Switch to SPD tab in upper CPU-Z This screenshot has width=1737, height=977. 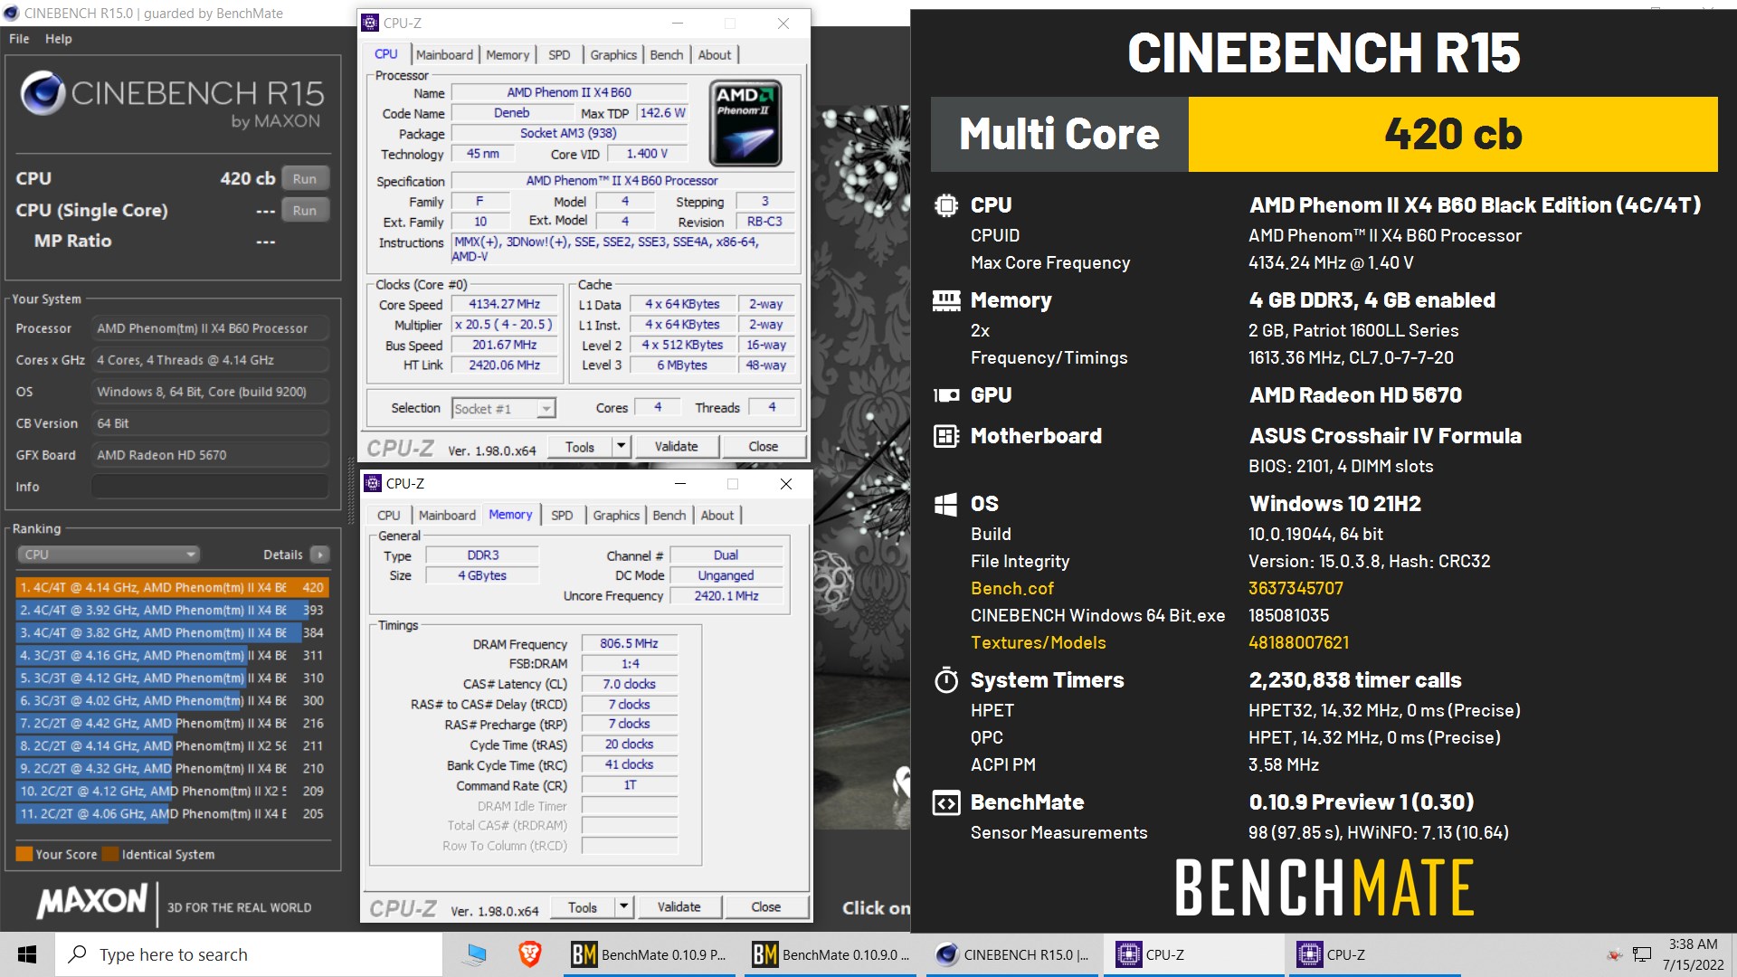click(x=559, y=55)
